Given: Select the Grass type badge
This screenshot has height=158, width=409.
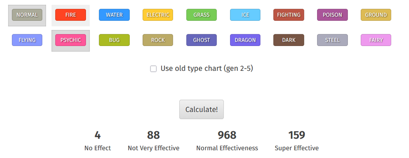Looking at the screenshot, I should [201, 15].
